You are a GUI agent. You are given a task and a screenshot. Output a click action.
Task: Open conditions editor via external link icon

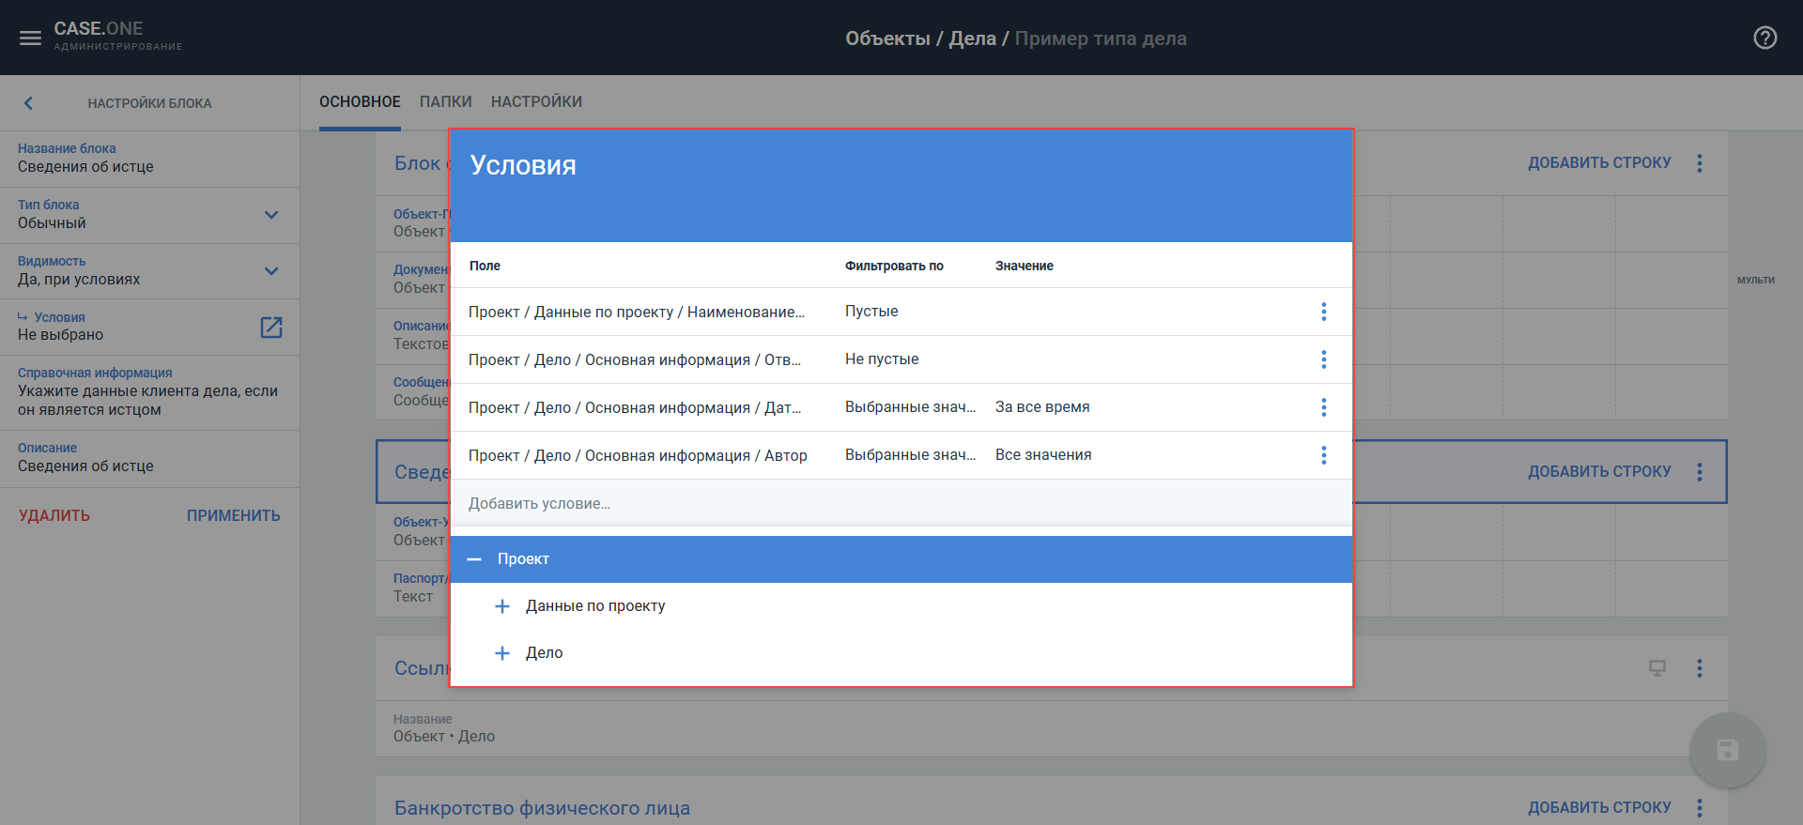[x=270, y=327]
